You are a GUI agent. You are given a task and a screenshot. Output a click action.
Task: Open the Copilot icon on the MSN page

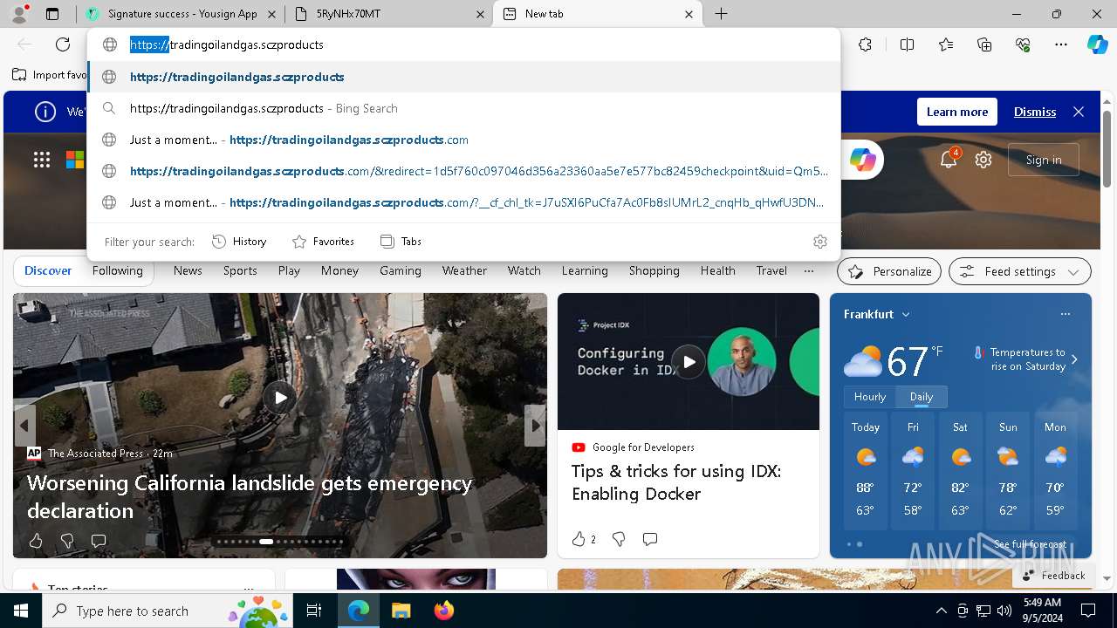coord(862,160)
